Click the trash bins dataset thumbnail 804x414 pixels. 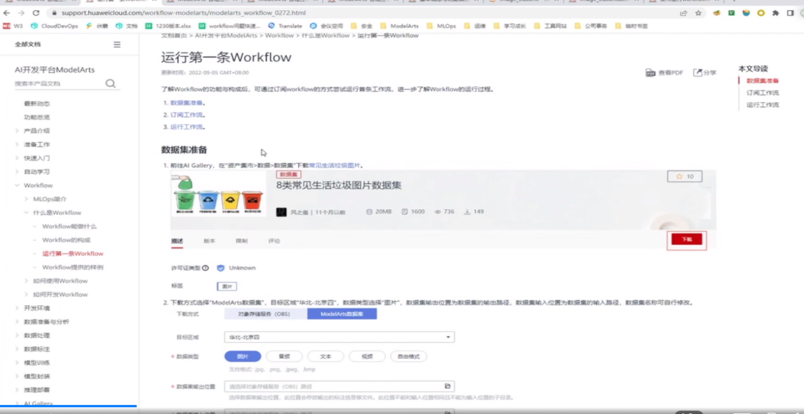point(218,193)
